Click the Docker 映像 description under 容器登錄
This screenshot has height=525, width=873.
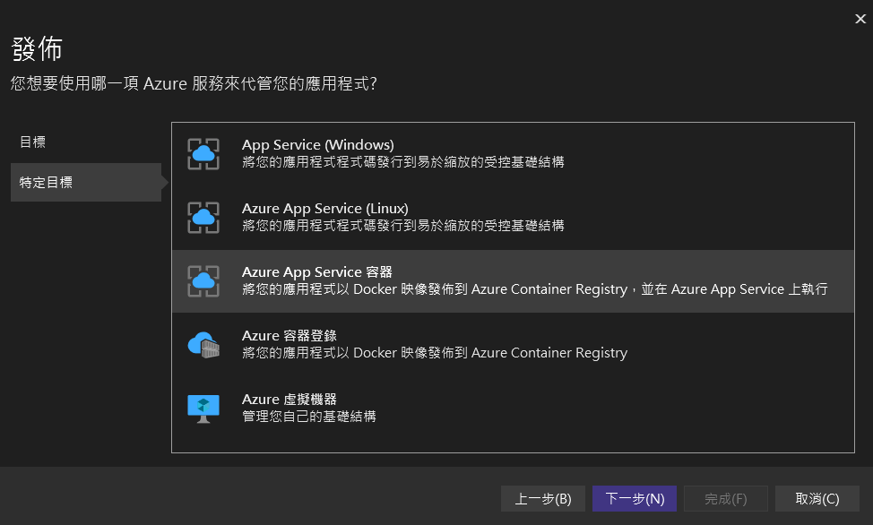(x=434, y=353)
